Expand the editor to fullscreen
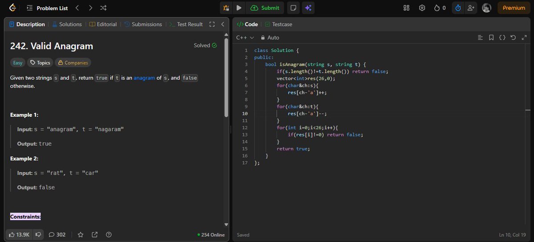This screenshot has width=534, height=242. click(524, 38)
